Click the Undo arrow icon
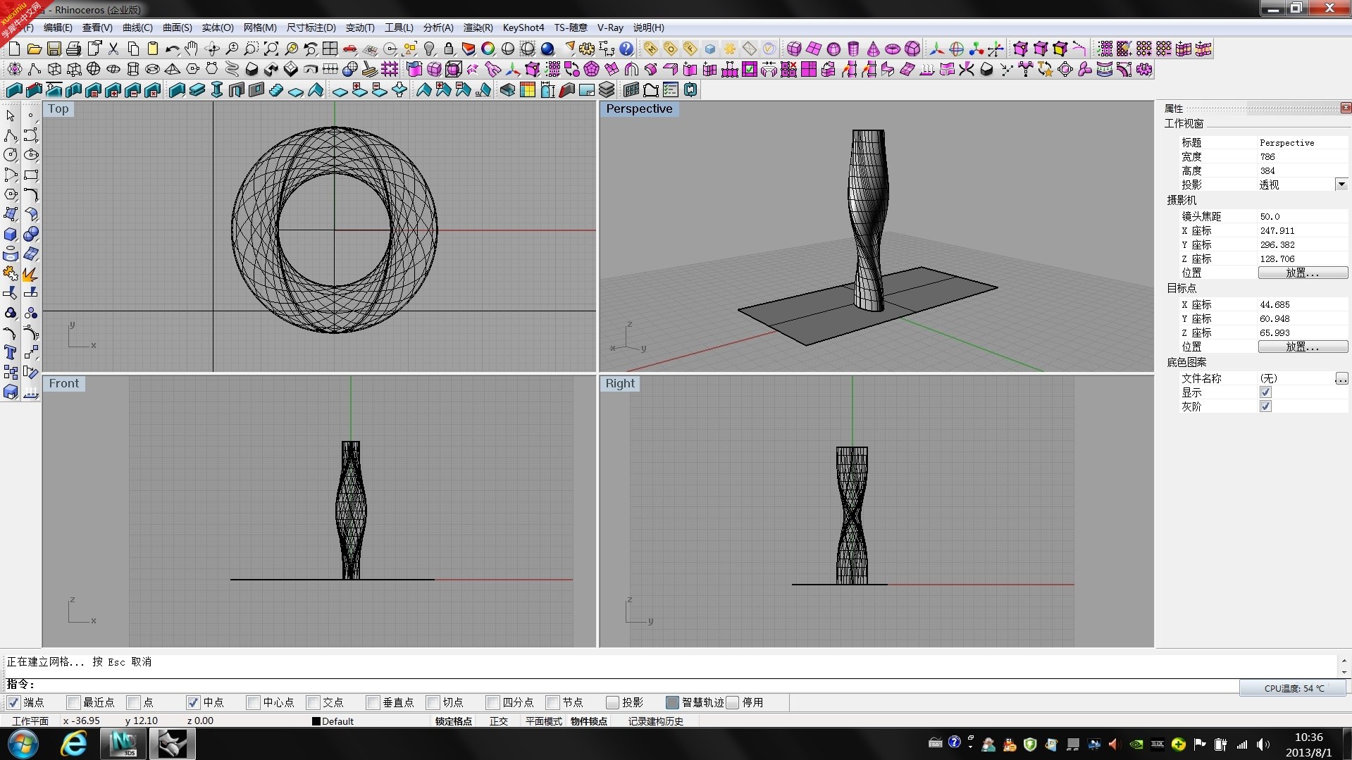 [172, 49]
